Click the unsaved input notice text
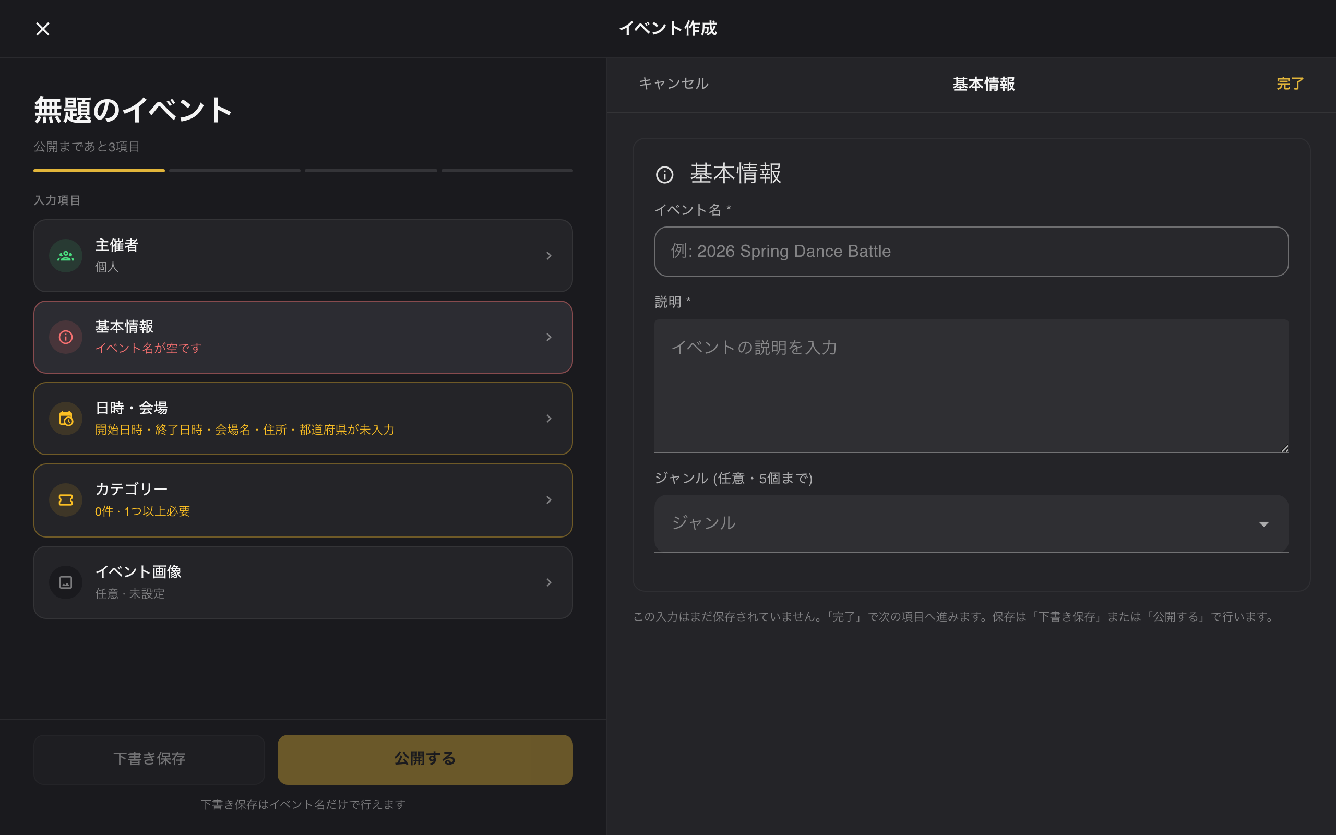 (x=953, y=617)
